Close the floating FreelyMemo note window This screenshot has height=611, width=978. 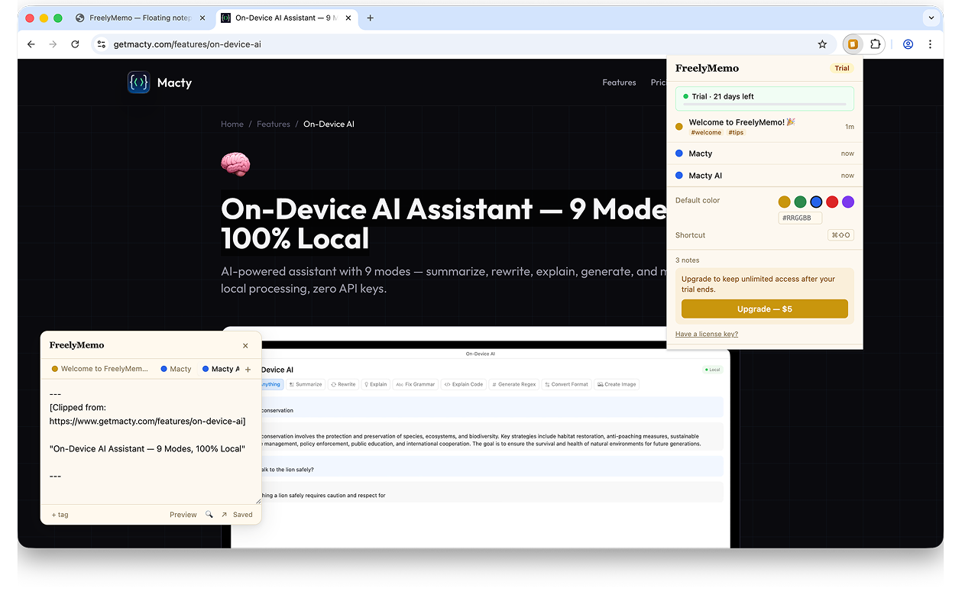245,346
